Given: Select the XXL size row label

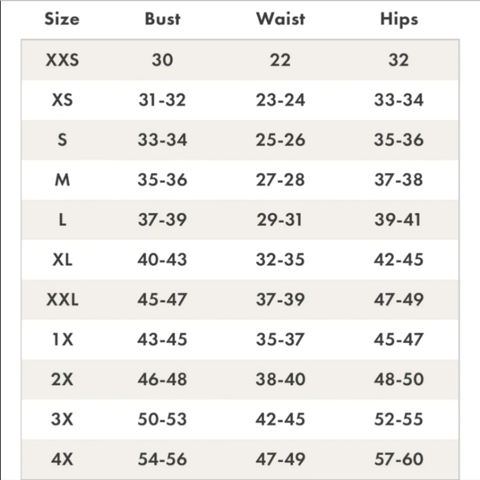Looking at the screenshot, I should 62,300.
